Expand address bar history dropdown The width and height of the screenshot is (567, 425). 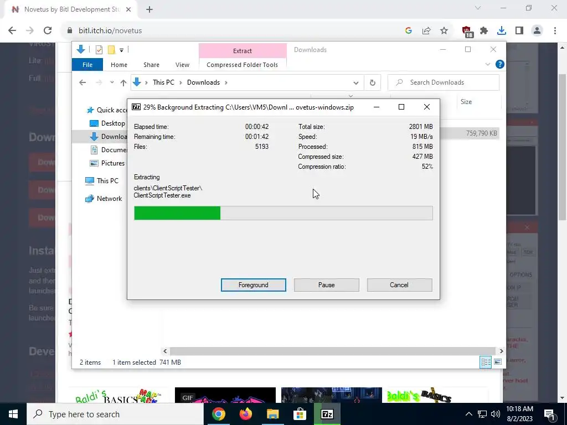356,83
